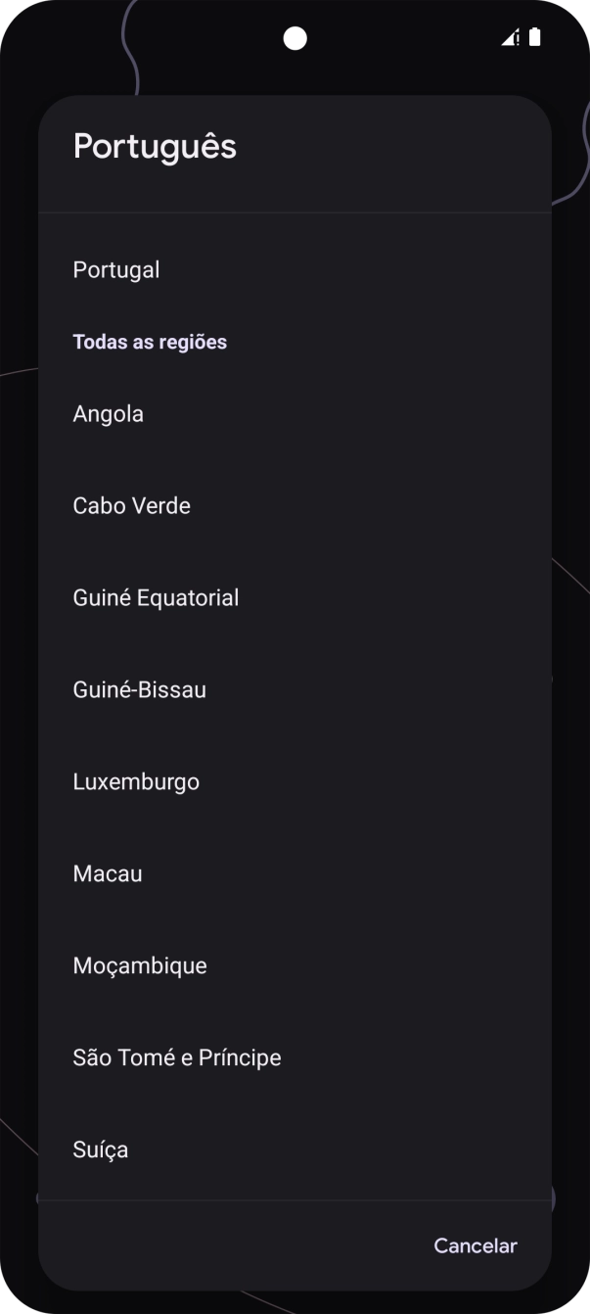Select Guiné-Bissau from the list

pos(139,689)
